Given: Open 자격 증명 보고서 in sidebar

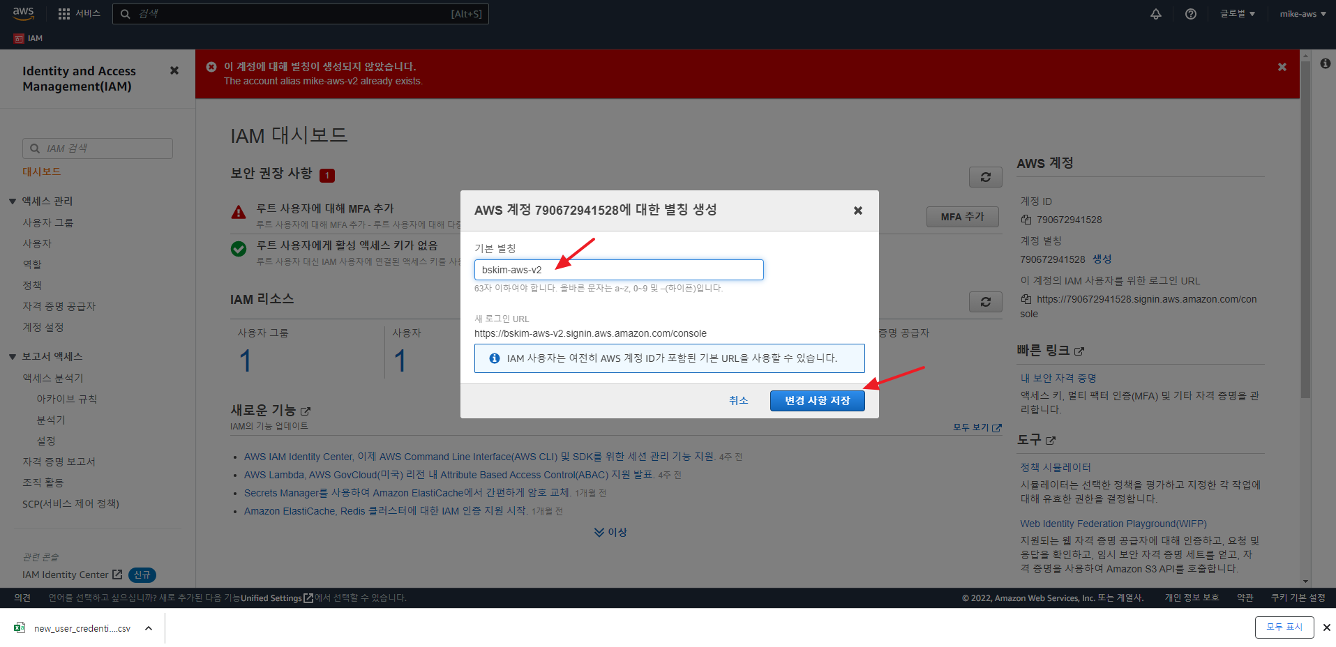Looking at the screenshot, I should point(59,462).
